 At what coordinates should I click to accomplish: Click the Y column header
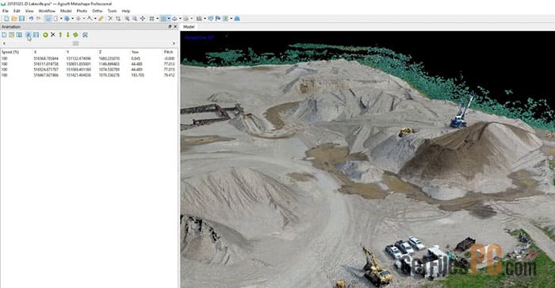67,52
